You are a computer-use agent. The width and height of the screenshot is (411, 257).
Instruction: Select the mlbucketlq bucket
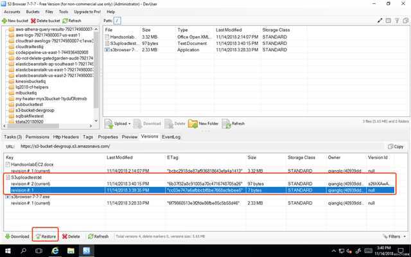(x=26, y=93)
